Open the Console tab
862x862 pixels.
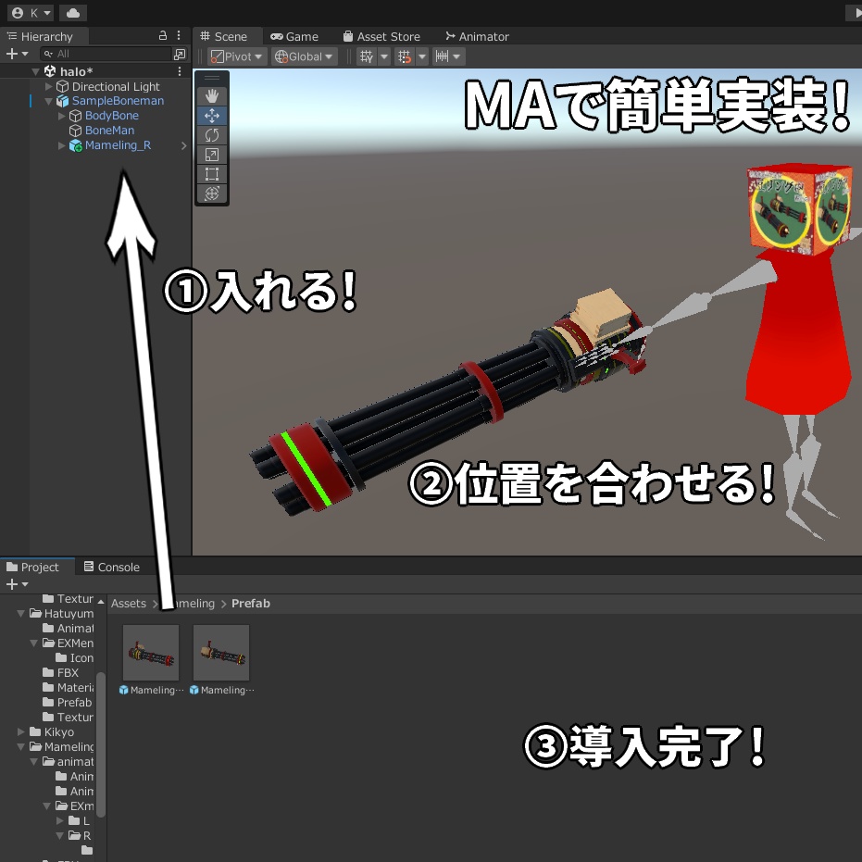click(x=111, y=567)
